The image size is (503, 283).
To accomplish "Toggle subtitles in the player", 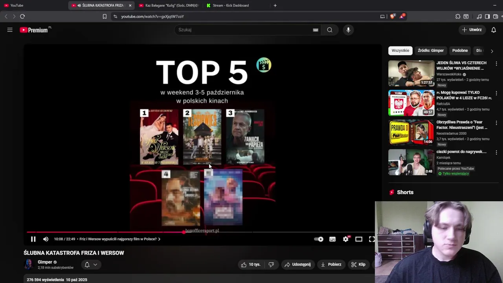I will pos(332,239).
